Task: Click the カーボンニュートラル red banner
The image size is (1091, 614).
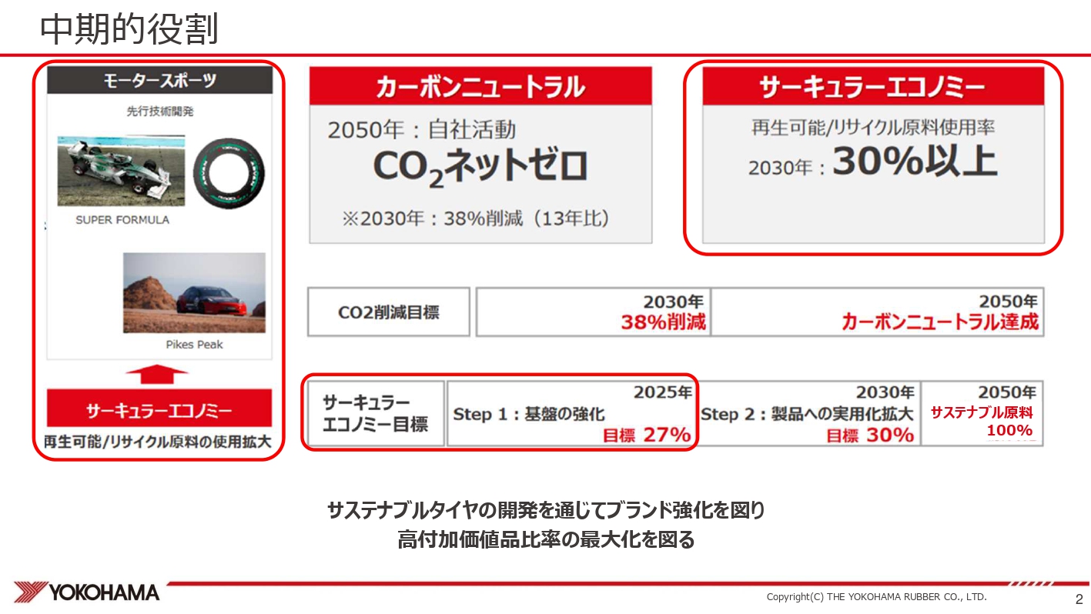Action: [x=480, y=85]
